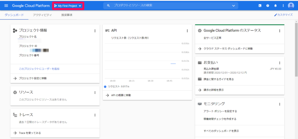Open the API card options menu
The image size is (298, 139).
(x=187, y=31)
